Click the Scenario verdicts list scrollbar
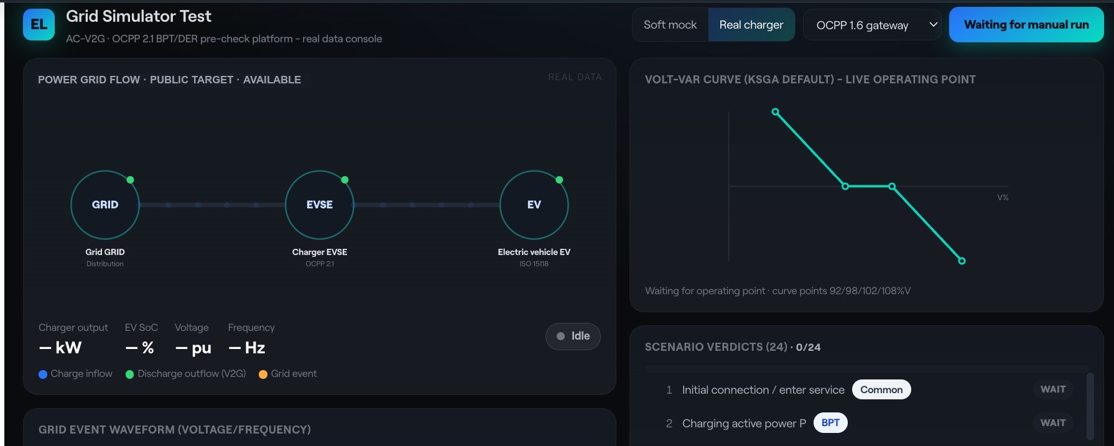This screenshot has height=446, width=1114. (x=1090, y=406)
